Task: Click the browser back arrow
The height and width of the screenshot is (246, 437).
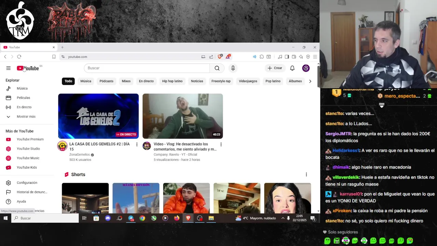Action: pos(5,57)
